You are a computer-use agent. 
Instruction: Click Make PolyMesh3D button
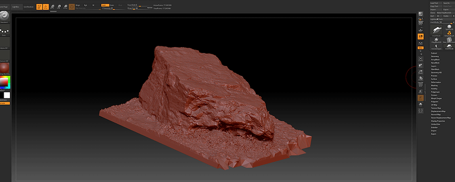445,13
